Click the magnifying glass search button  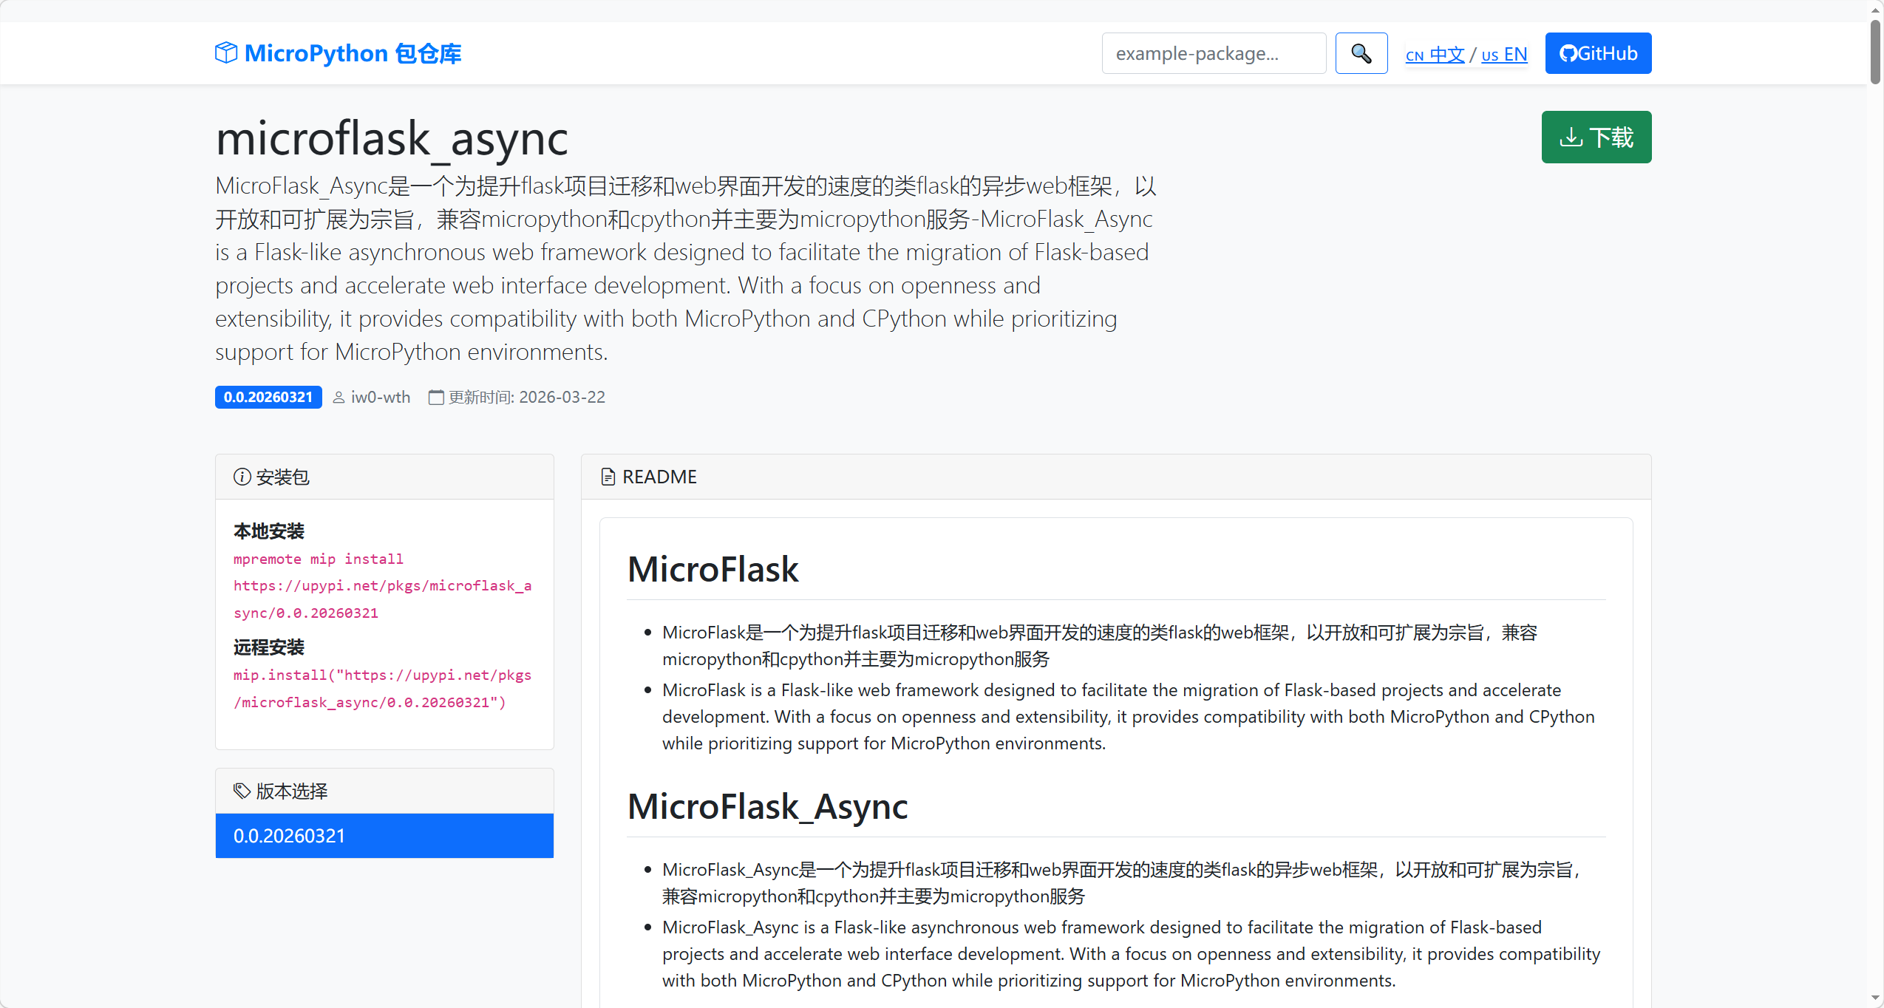[x=1361, y=53]
